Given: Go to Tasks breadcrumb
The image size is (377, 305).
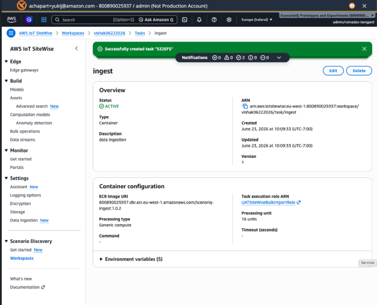Looking at the screenshot, I should tap(140, 33).
